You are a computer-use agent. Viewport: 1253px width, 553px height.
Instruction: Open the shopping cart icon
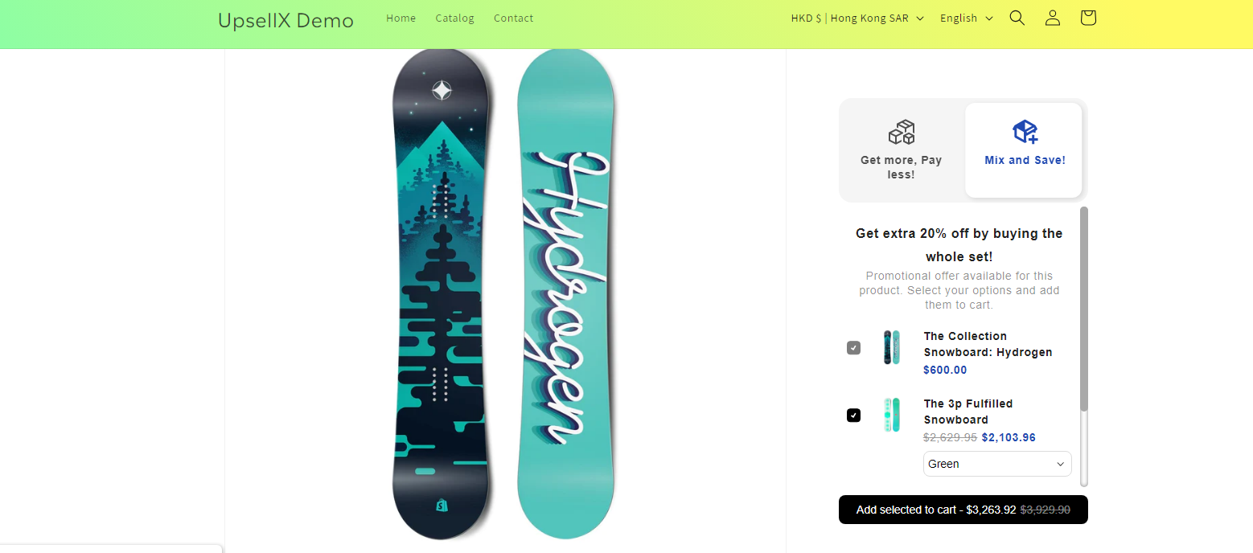(x=1088, y=18)
